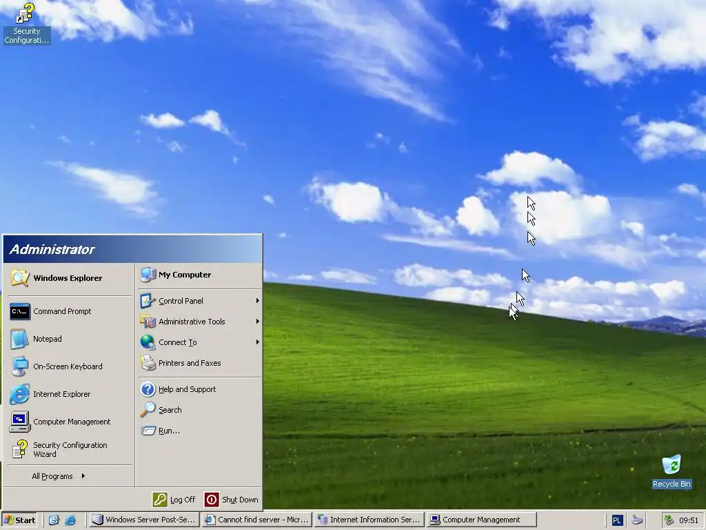
Task: Open Printers and Faxes icon
Action: pos(148,363)
